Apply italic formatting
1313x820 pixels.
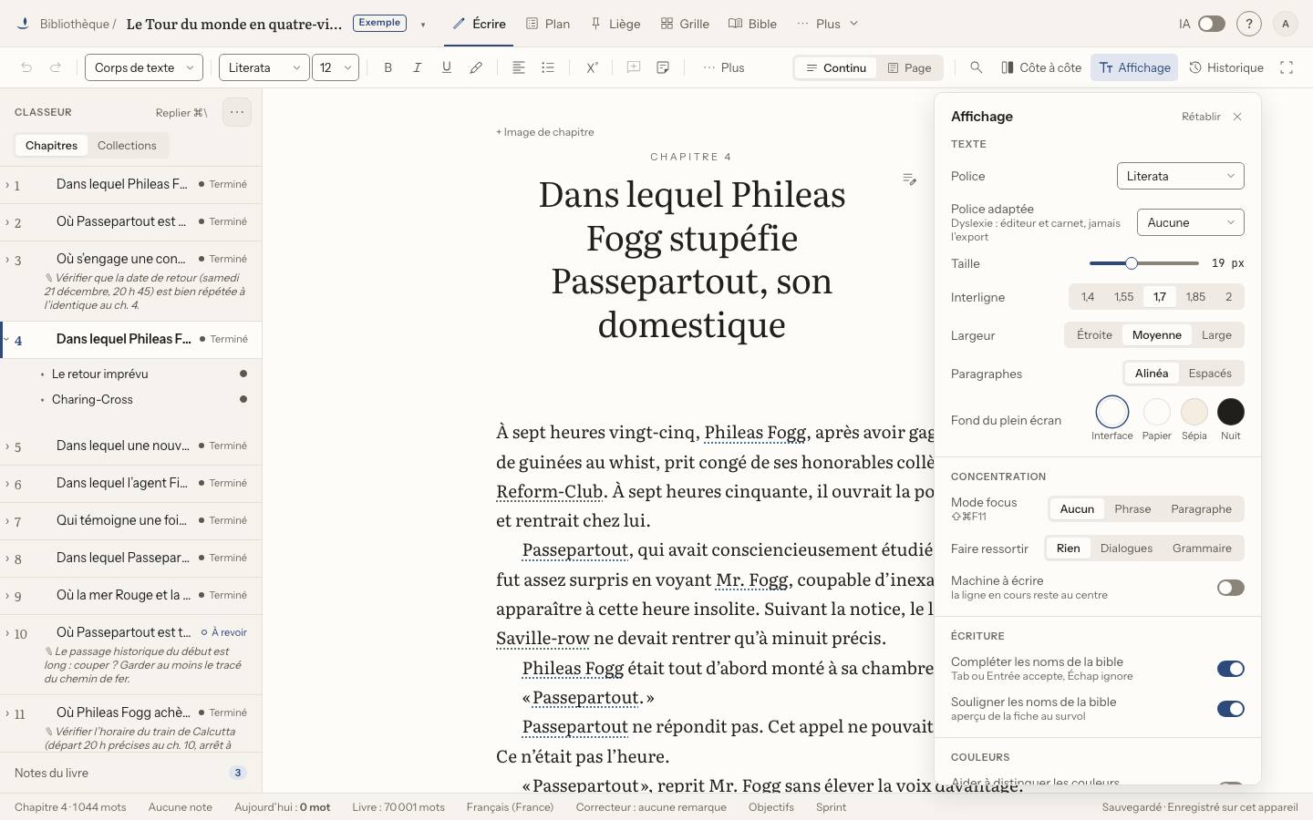418,67
